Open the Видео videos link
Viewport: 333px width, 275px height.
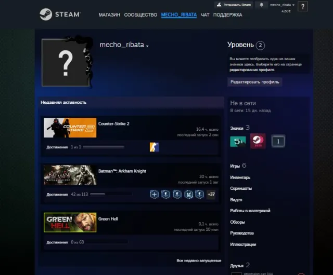pos(236,200)
